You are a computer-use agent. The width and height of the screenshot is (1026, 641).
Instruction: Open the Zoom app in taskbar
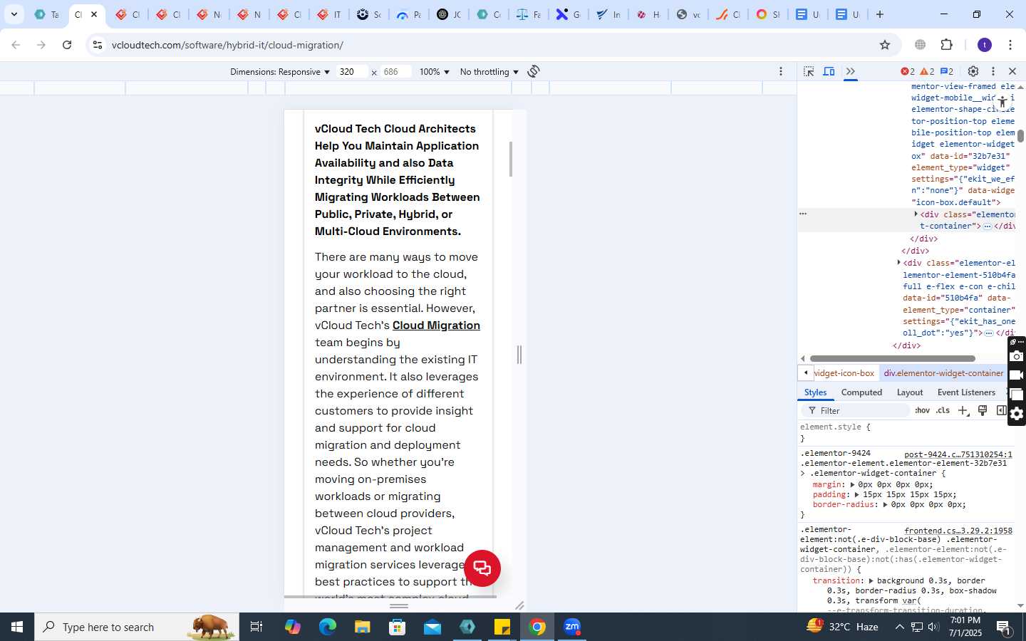(572, 627)
